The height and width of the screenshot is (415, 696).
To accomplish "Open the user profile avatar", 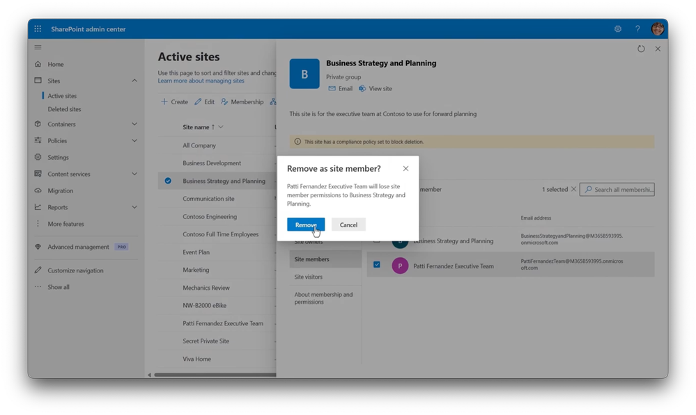I will 658,29.
